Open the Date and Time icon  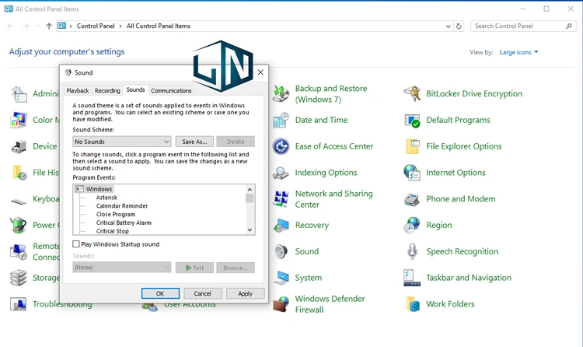pos(281,120)
